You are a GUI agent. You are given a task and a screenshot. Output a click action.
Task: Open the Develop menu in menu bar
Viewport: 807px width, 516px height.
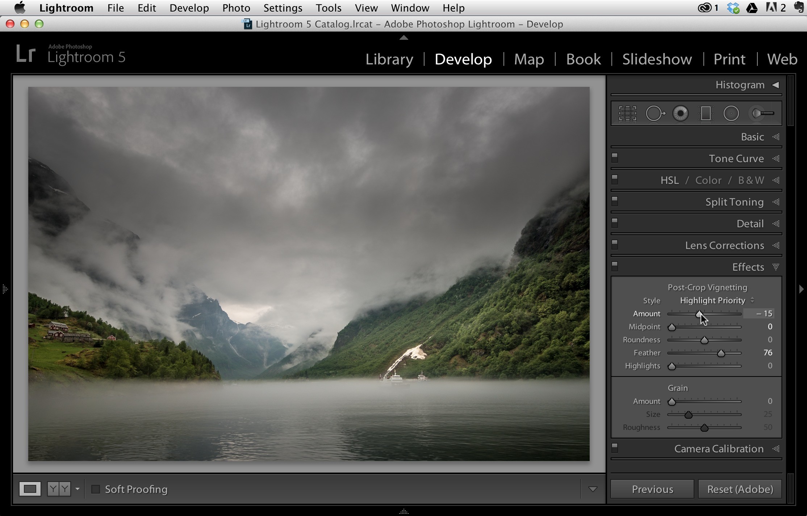(x=189, y=8)
